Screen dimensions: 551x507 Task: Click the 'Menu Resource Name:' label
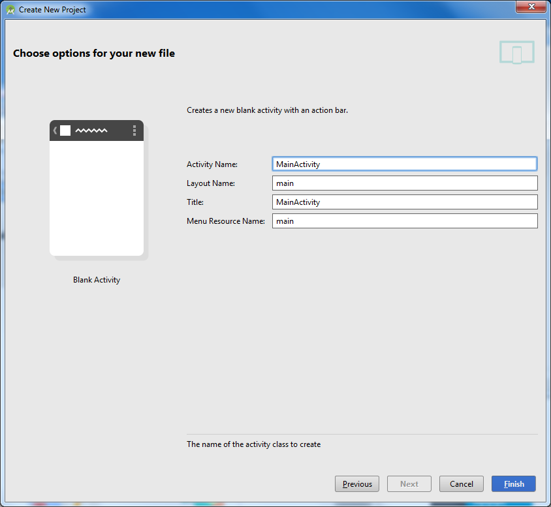(226, 221)
